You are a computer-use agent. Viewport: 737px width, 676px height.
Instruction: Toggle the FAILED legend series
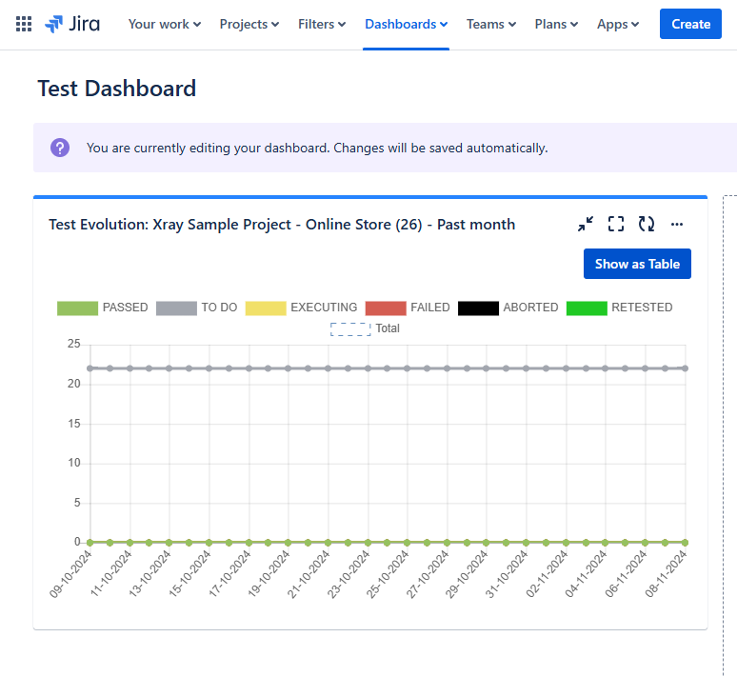(408, 308)
